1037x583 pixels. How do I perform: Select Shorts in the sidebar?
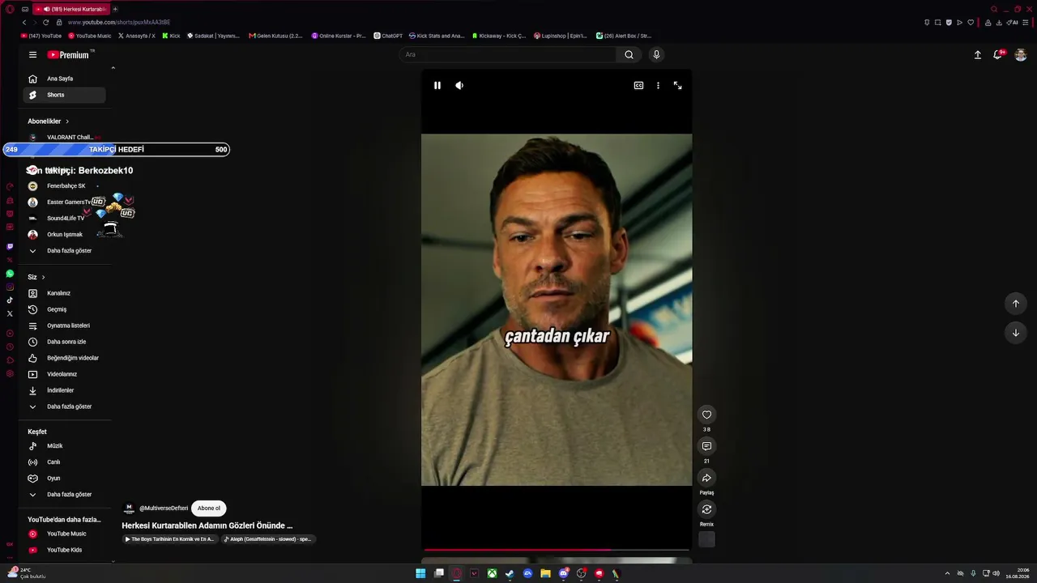tap(65, 95)
